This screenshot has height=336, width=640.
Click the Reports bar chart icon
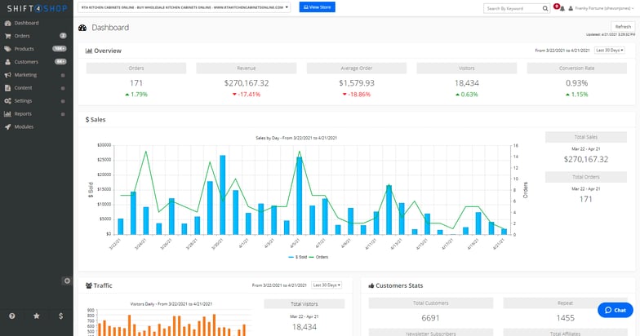tap(8, 114)
